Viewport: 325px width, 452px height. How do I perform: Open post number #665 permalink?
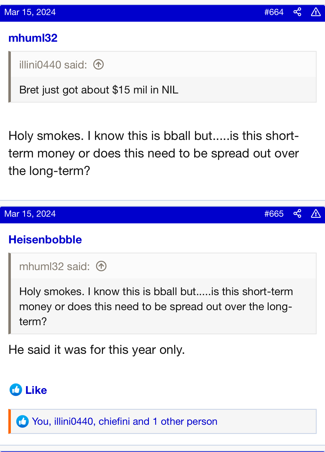pyautogui.click(x=274, y=214)
